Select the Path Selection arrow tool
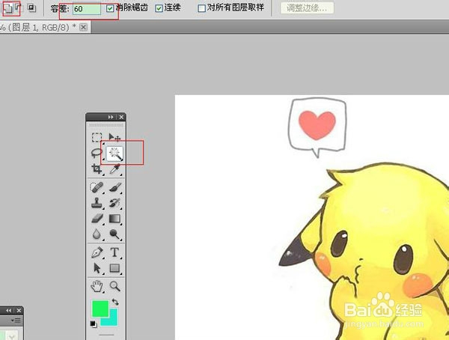The image size is (449, 340). pos(97,268)
